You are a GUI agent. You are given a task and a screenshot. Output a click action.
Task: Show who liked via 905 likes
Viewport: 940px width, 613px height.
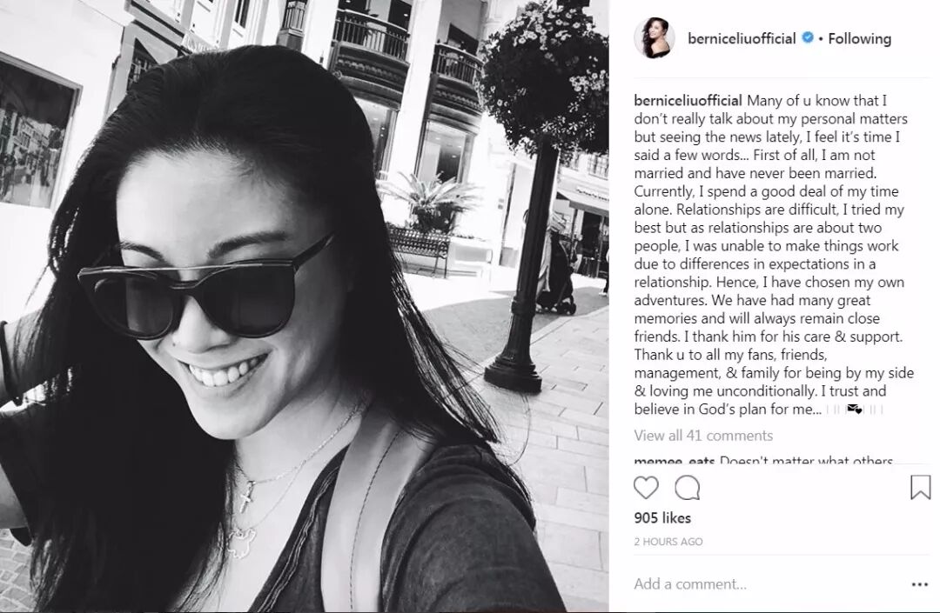click(662, 518)
